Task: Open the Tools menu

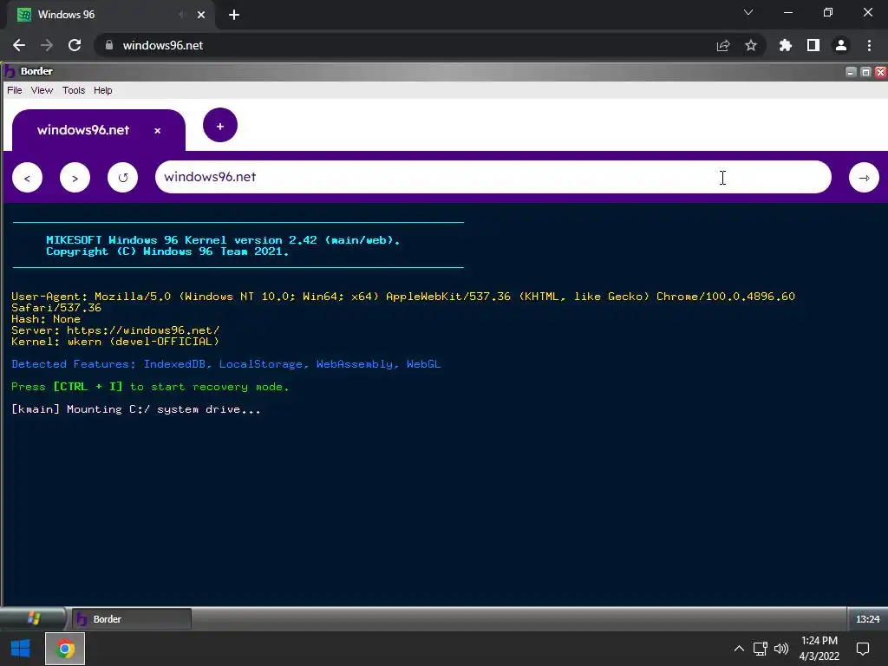Action: coord(74,90)
